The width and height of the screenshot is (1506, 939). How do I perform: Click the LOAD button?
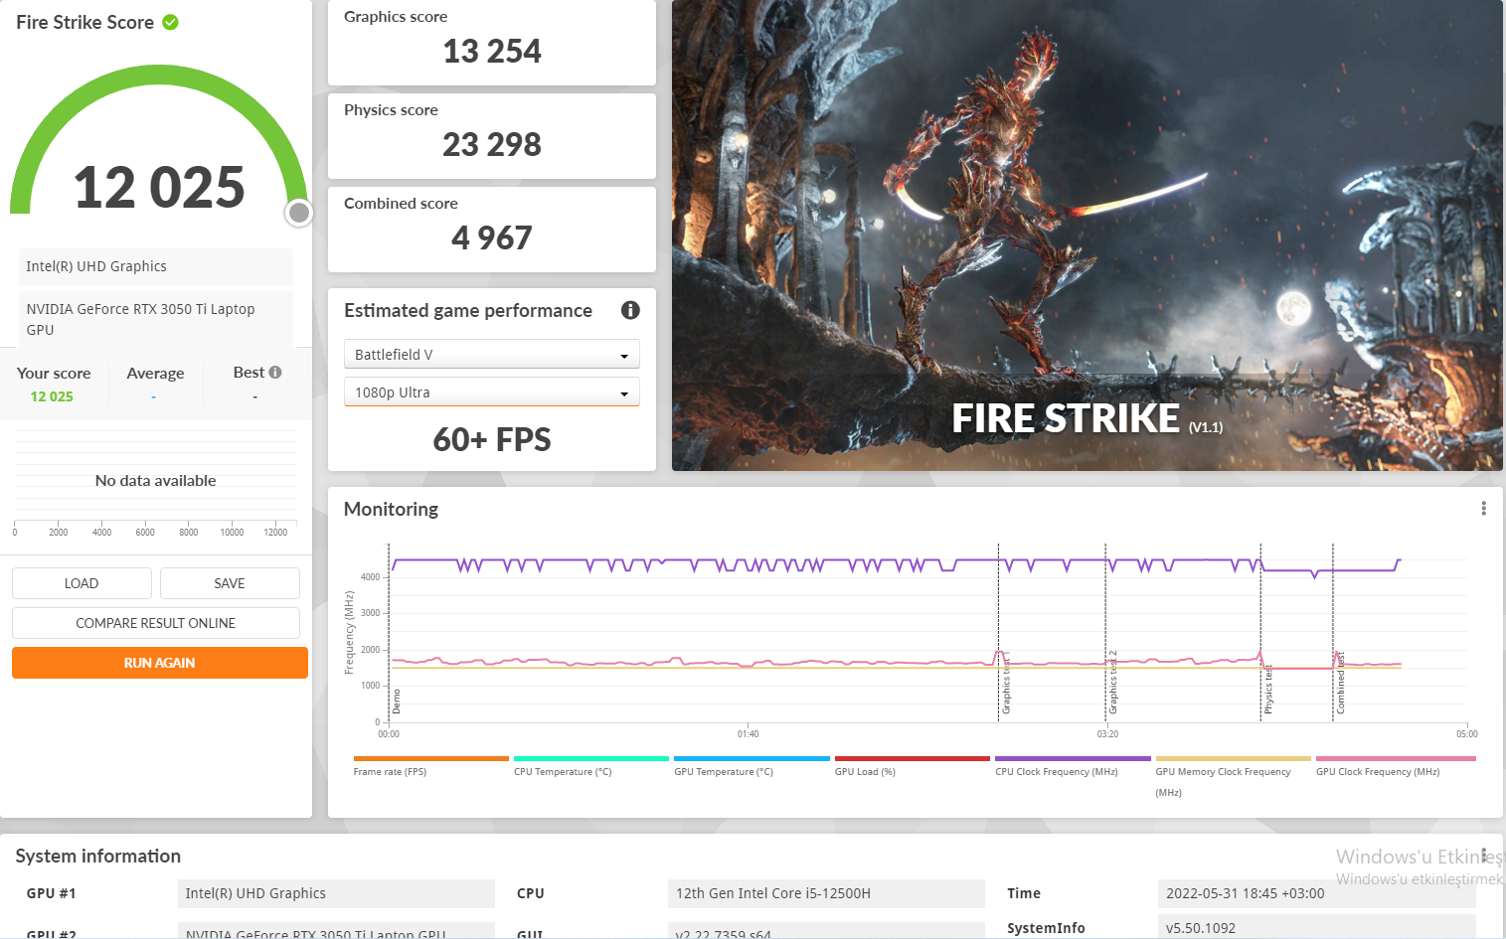click(x=82, y=583)
